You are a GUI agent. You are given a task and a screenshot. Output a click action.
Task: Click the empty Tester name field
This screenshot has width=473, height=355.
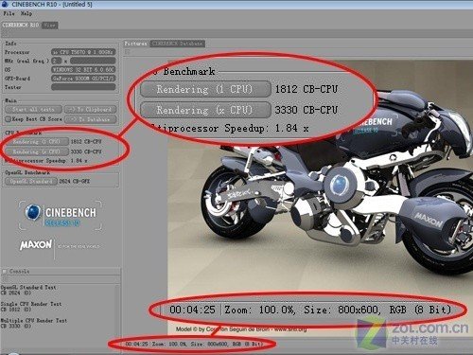pyautogui.click(x=83, y=87)
